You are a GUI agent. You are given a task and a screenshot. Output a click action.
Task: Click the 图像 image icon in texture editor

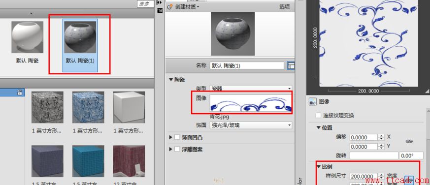313,102
